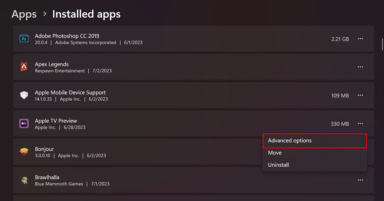Close the three-dot menu for Apple TV Preview
384x201 pixels.
click(x=360, y=123)
